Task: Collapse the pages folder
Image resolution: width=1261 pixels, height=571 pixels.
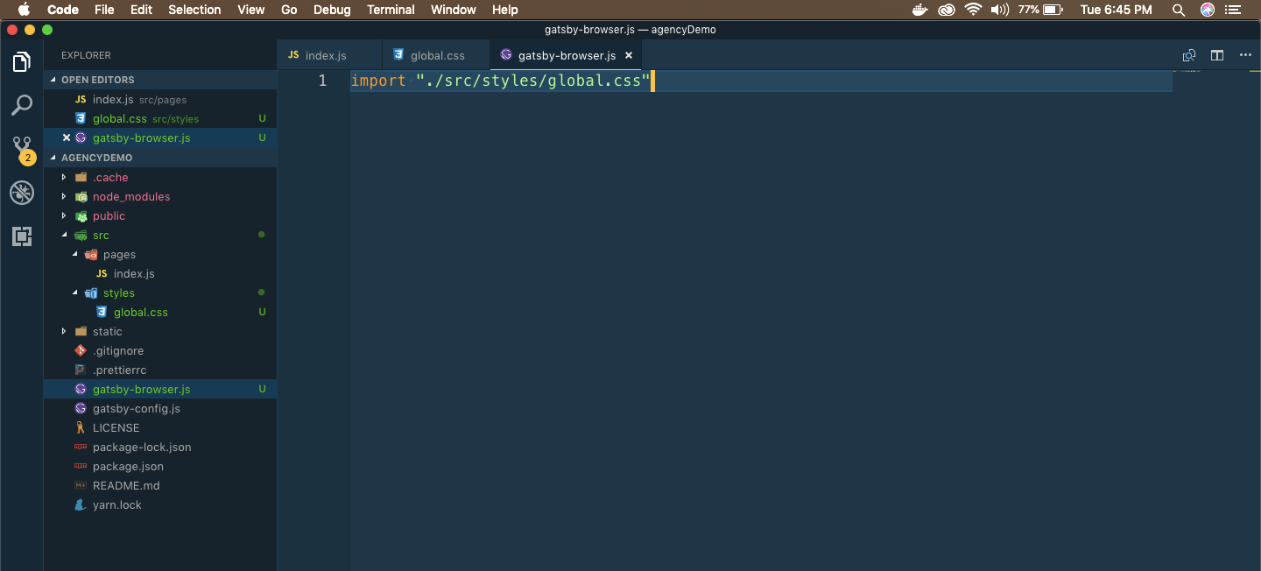Action: point(74,254)
